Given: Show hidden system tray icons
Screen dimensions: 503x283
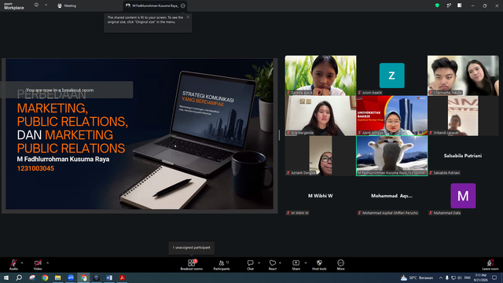Looking at the screenshot, I should (x=441, y=277).
